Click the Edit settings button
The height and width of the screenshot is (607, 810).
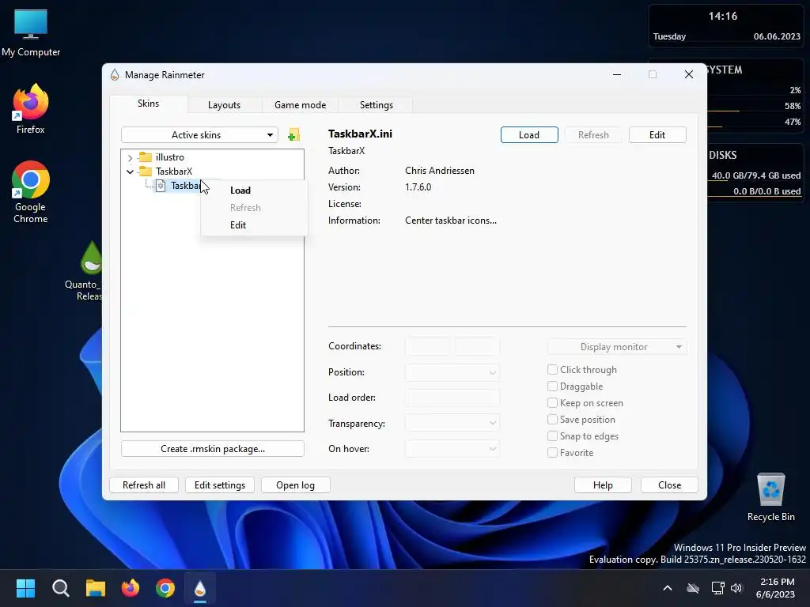pos(220,485)
